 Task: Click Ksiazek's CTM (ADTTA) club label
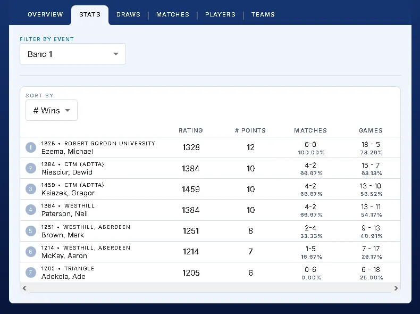[84, 185]
